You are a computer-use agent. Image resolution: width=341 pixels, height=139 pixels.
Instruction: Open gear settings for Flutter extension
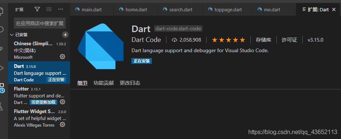(62, 102)
